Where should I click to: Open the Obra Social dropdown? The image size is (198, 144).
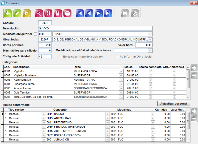pyautogui.click(x=150, y=40)
